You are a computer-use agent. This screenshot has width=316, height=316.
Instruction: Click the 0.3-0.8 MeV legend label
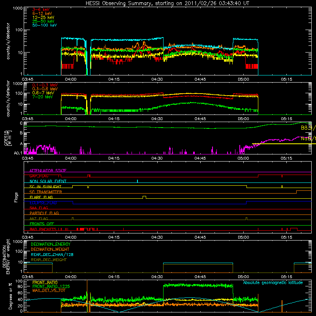tap(45, 89)
